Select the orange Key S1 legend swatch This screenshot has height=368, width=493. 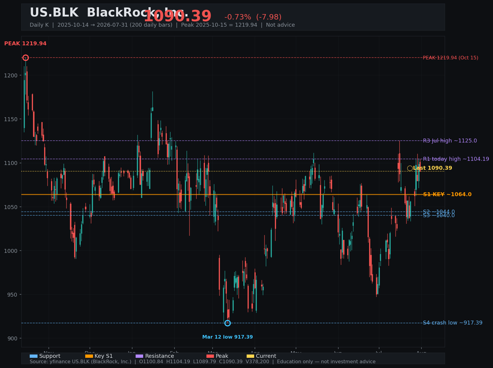(89, 356)
